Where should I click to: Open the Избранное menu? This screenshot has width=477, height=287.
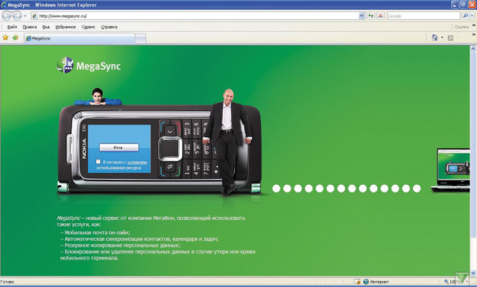[x=66, y=27]
